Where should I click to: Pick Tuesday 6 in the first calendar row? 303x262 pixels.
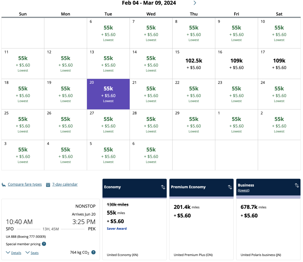pos(108,33)
